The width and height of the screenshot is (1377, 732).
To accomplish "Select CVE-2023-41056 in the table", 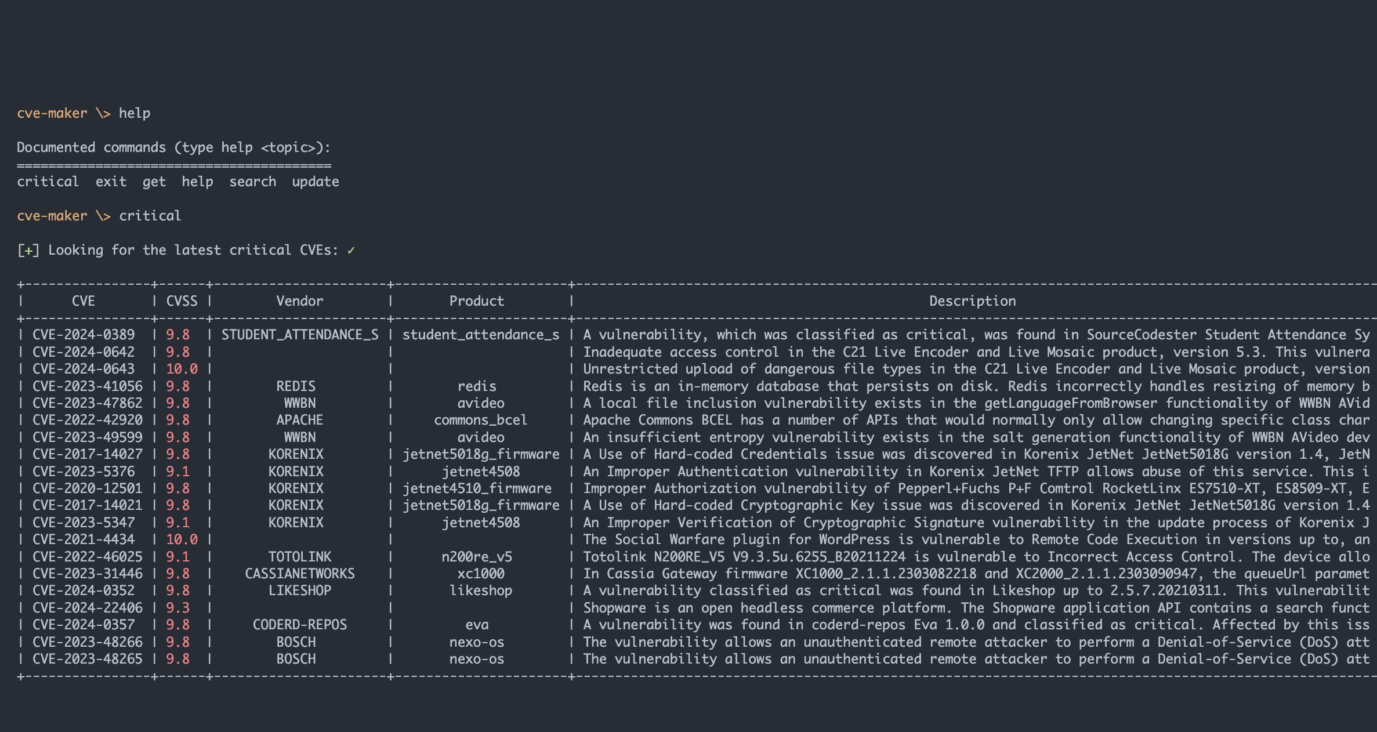I will point(88,386).
